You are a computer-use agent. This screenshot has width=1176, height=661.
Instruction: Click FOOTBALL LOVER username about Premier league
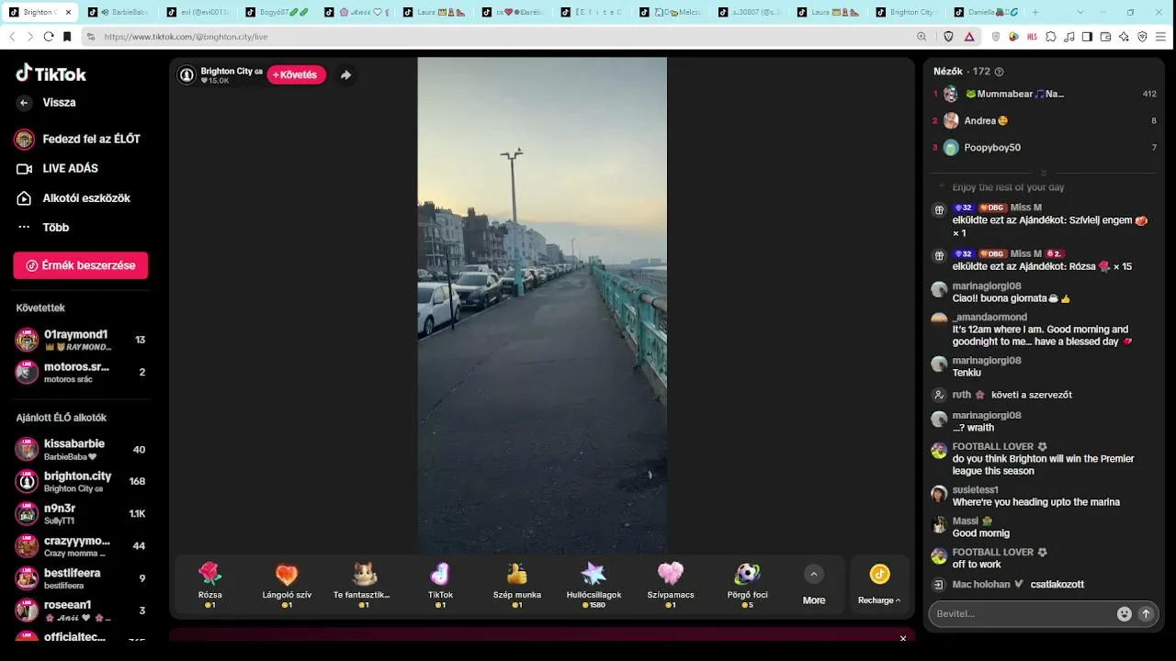993,446
